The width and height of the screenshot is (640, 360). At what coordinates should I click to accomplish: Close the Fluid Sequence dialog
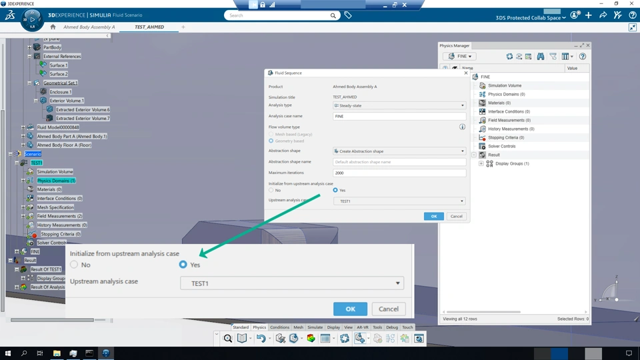tap(466, 73)
